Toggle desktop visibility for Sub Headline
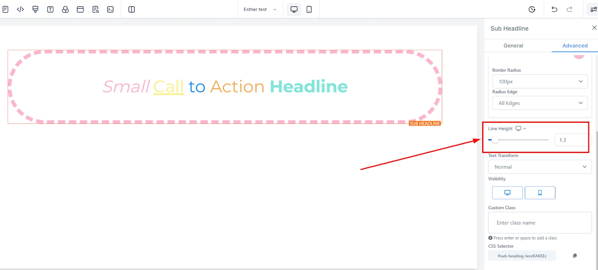Screen dimensions: 598x270 pyautogui.click(x=507, y=193)
